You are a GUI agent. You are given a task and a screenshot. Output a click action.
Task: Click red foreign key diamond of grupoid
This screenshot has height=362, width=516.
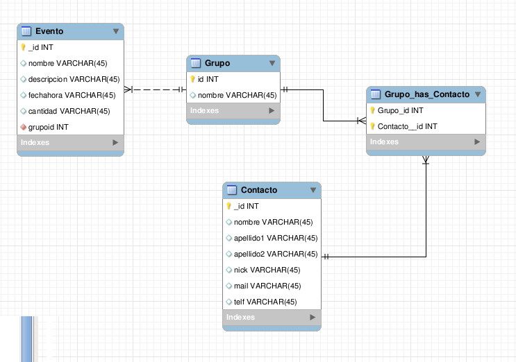click(24, 127)
